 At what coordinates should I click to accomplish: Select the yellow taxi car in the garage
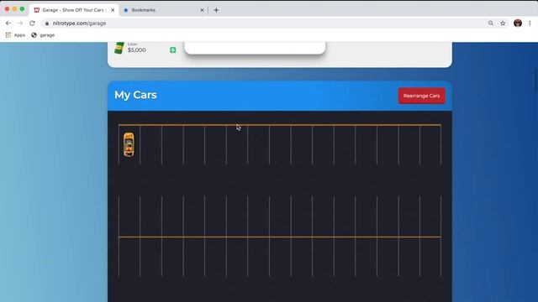point(129,145)
